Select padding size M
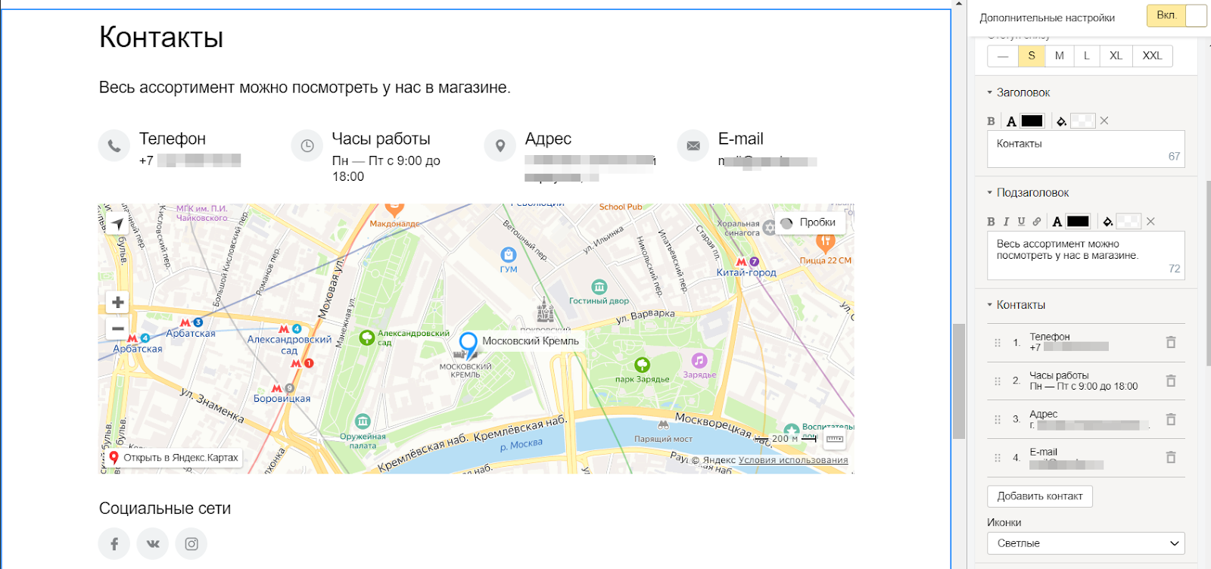 [x=1060, y=56]
